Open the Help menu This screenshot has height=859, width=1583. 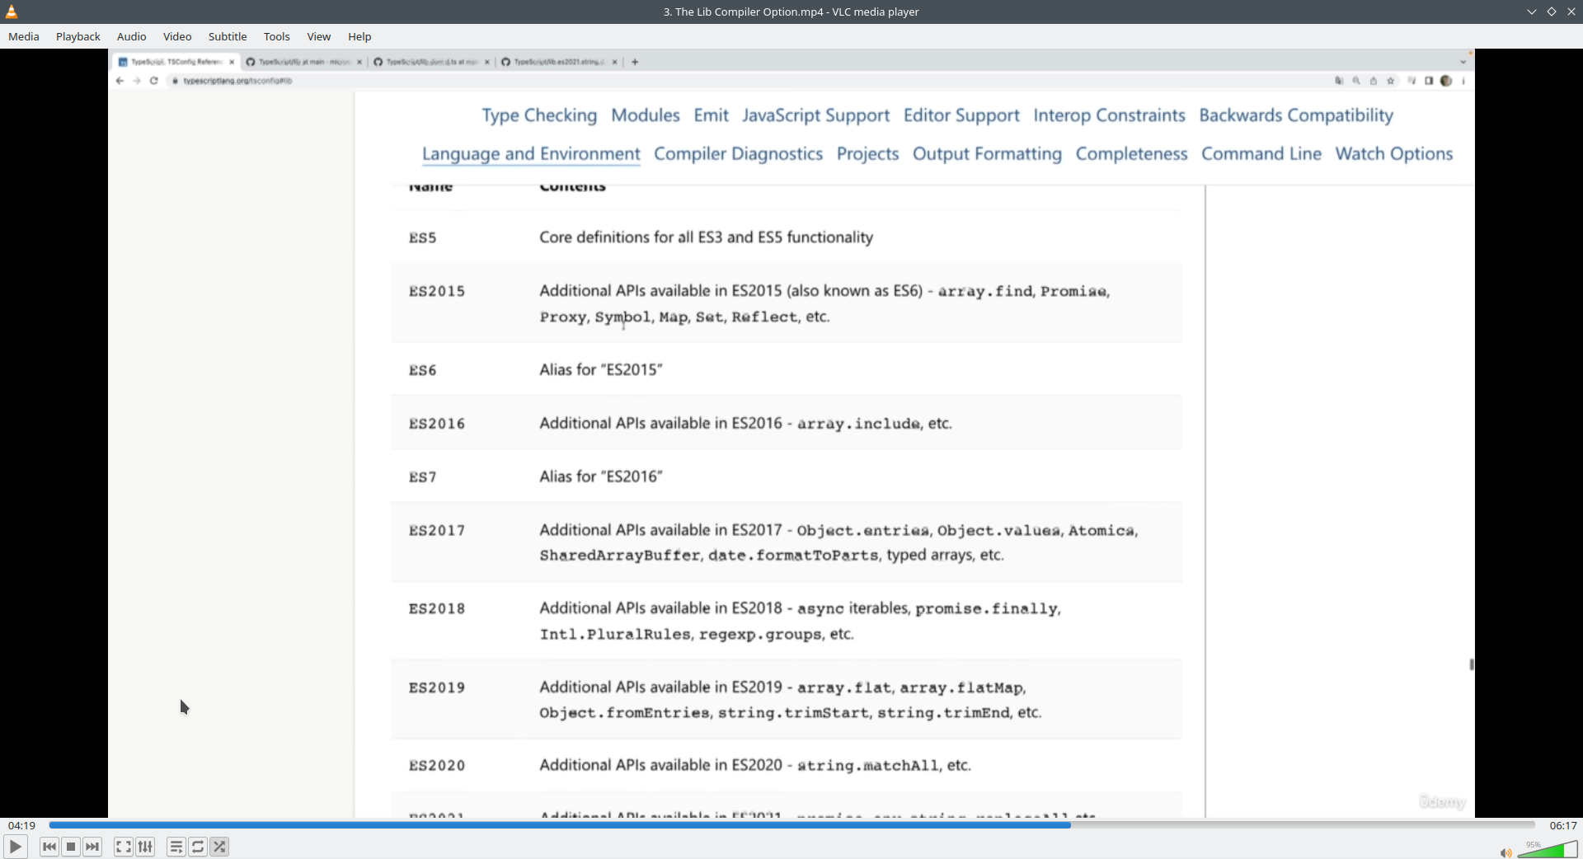359,36
